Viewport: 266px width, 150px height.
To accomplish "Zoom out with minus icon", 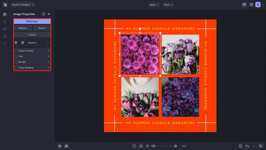I will click(x=148, y=146).
